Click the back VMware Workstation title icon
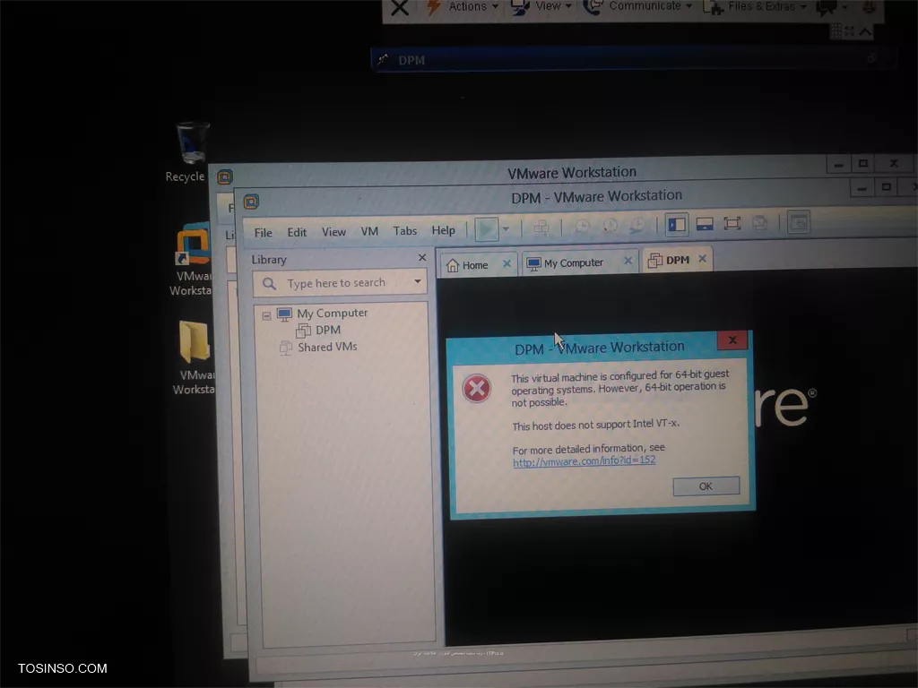Viewport: 918px width, 688px height. click(225, 176)
